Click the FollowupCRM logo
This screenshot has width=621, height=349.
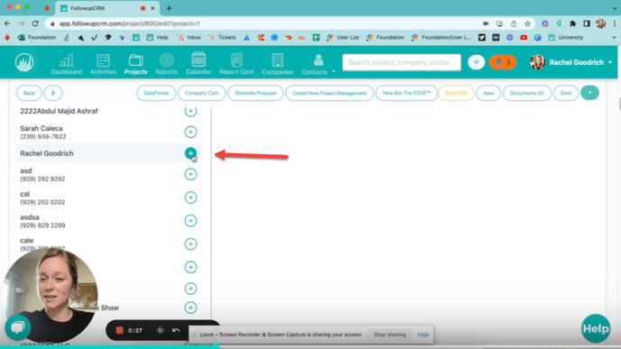24,62
